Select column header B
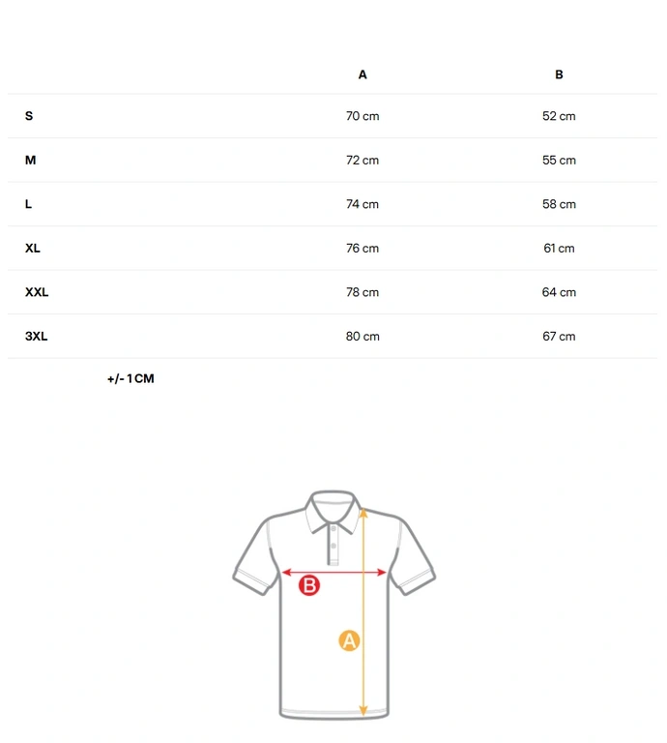 coord(559,74)
